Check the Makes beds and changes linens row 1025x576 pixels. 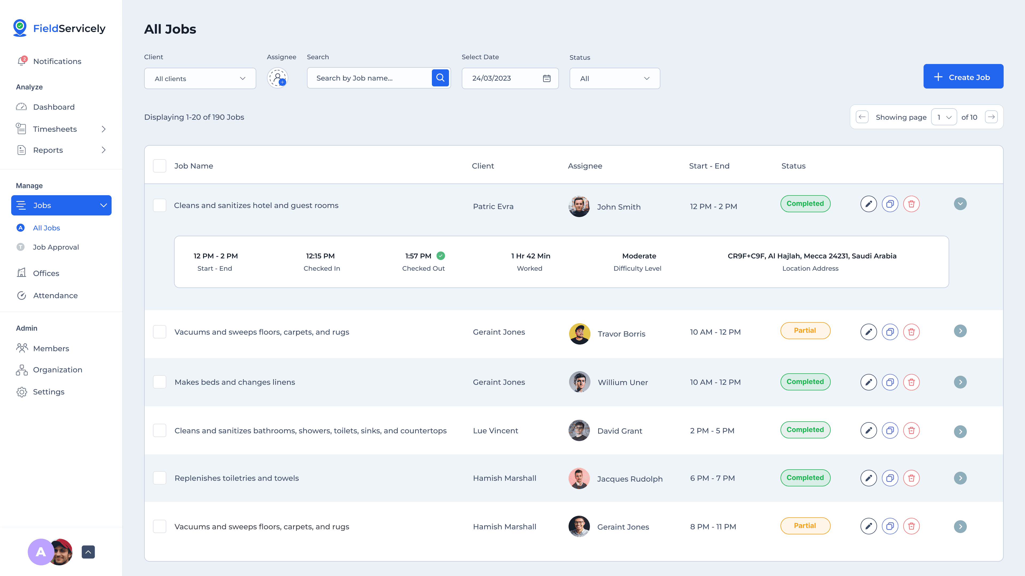[160, 382]
